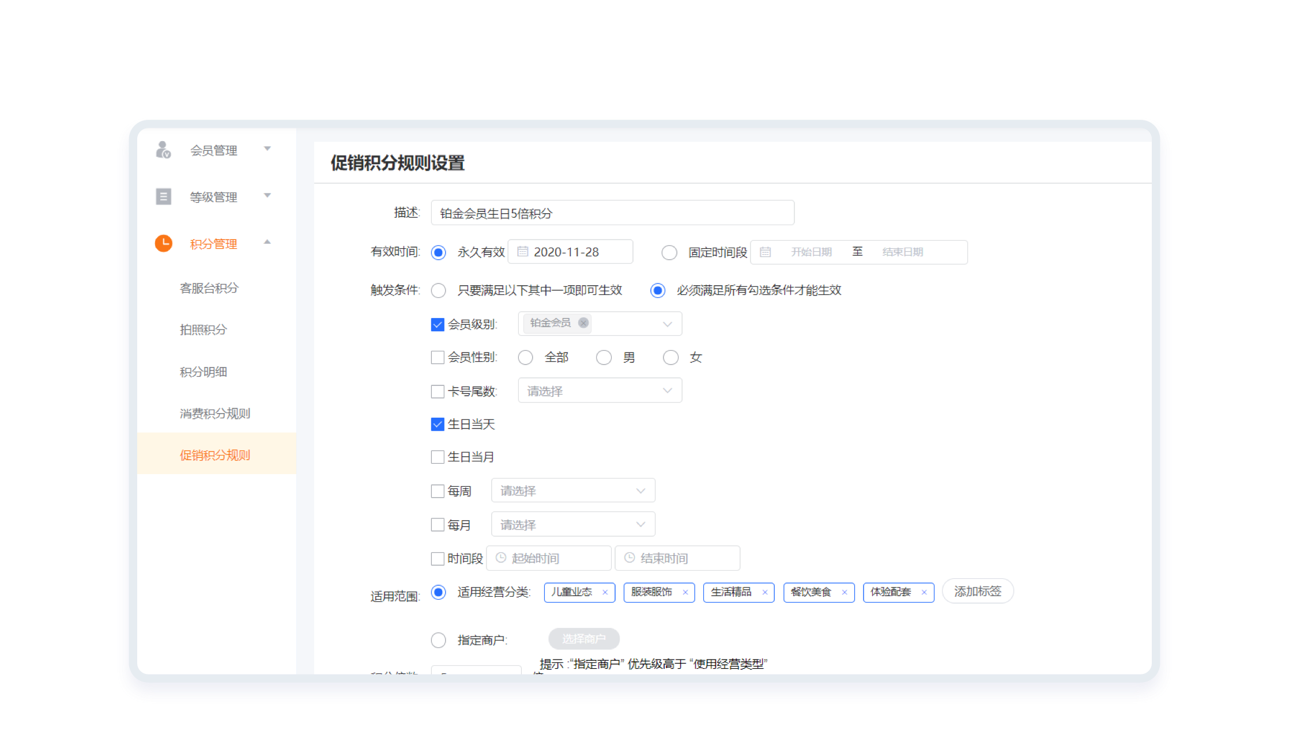Viewport: 1289px width, 735px height.
Task: Click the 结束日期 date placeholder
Action: click(903, 252)
